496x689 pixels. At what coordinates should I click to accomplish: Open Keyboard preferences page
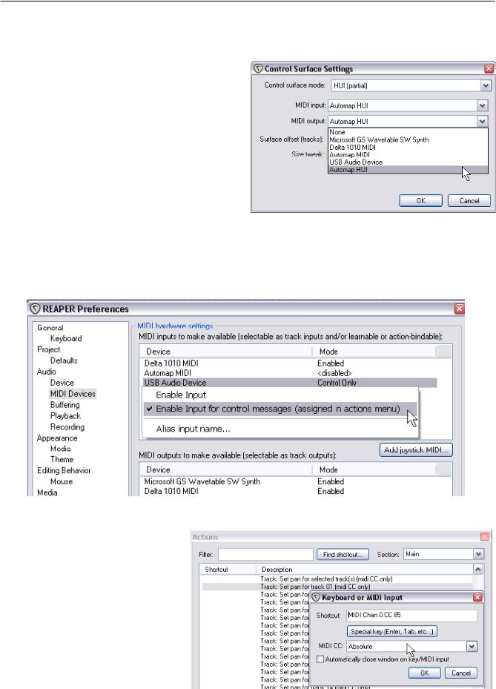[66, 338]
